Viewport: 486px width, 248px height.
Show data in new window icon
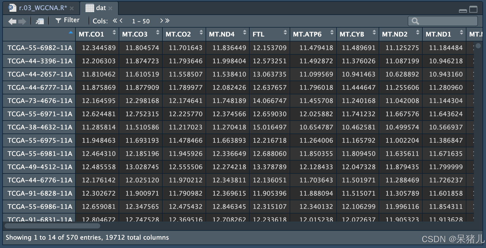40,21
